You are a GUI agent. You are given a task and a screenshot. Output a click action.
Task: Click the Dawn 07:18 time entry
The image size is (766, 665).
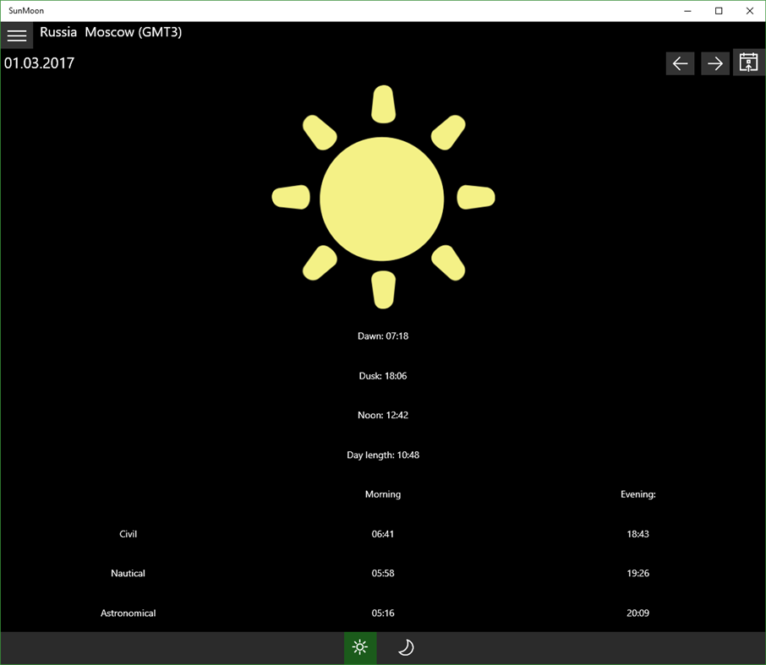[383, 335]
